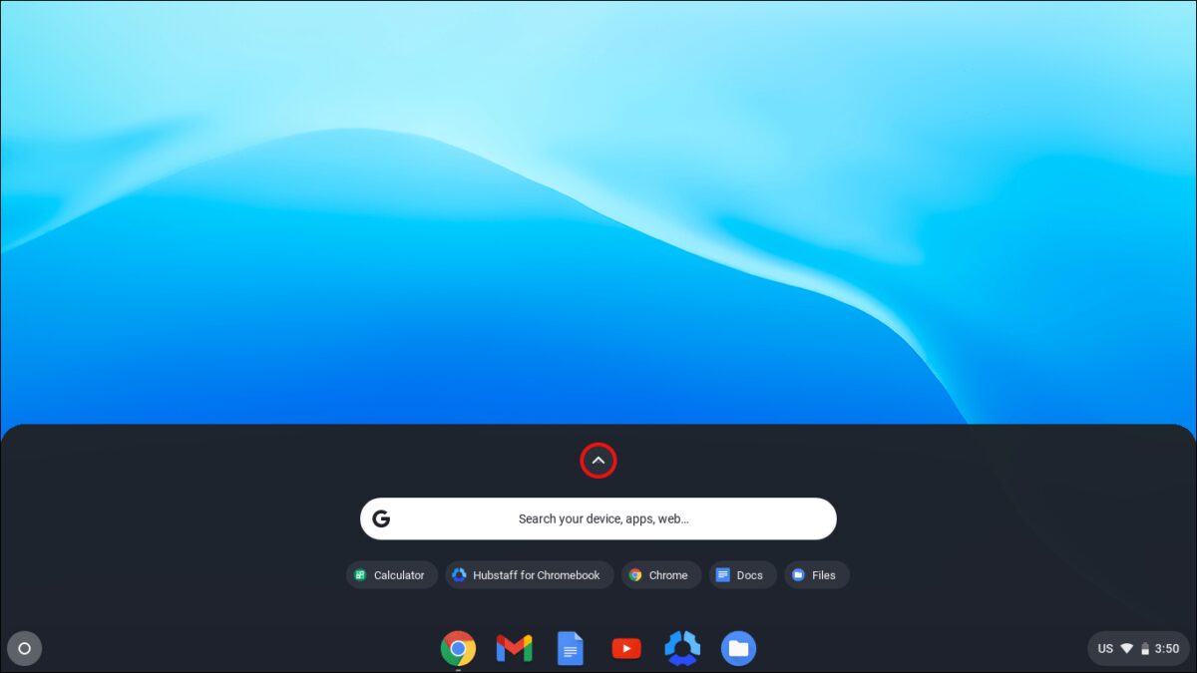The height and width of the screenshot is (673, 1197).
Task: Select the Files suggestion chip
Action: (816, 575)
